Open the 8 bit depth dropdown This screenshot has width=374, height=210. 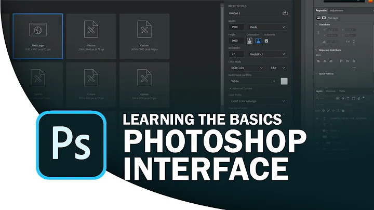coord(277,68)
